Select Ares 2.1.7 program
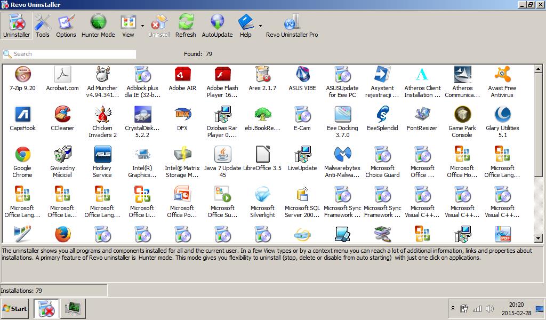546x320 pixels. (x=262, y=79)
